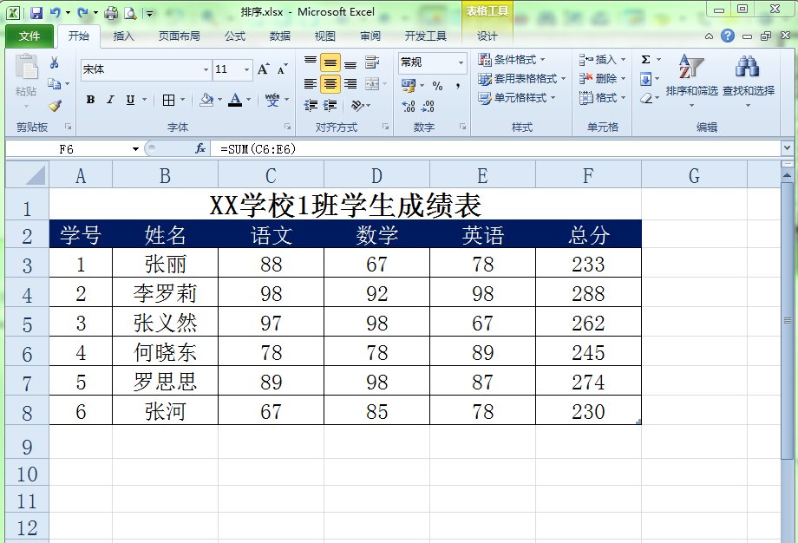Copy selection using Copy icon
The width and height of the screenshot is (798, 543).
[54, 83]
